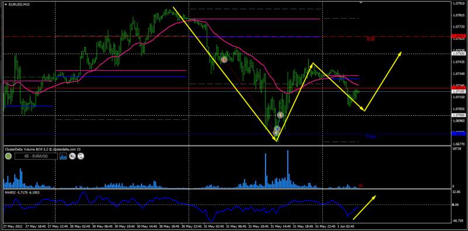Click the red current price tag on the price scale
Image resolution: width=468 pixels, height=231 pixels.
tap(459, 88)
